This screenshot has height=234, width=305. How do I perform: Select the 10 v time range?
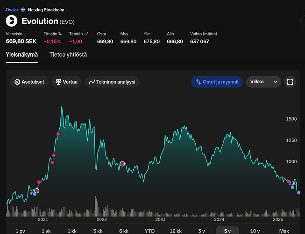point(255,231)
